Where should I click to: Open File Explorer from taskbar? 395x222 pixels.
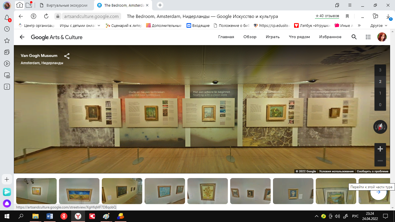pos(35,216)
